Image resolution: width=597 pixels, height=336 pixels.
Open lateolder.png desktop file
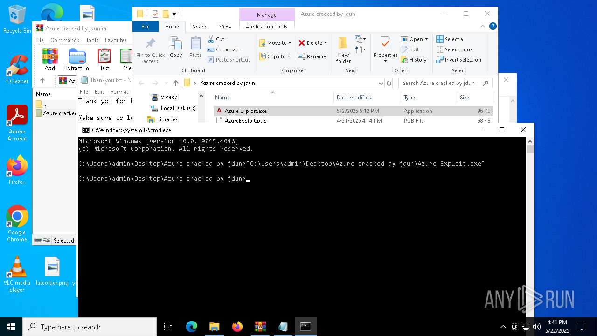[x=52, y=271]
